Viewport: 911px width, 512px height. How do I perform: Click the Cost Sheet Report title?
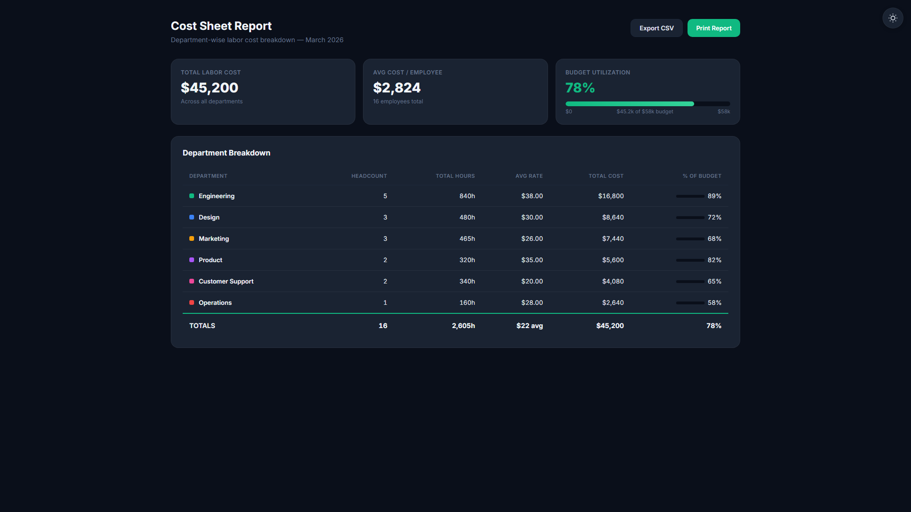221,26
